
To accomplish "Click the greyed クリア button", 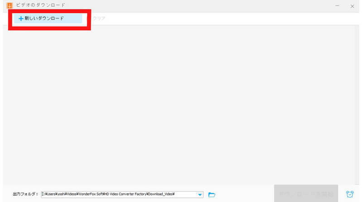I will click(x=96, y=19).
